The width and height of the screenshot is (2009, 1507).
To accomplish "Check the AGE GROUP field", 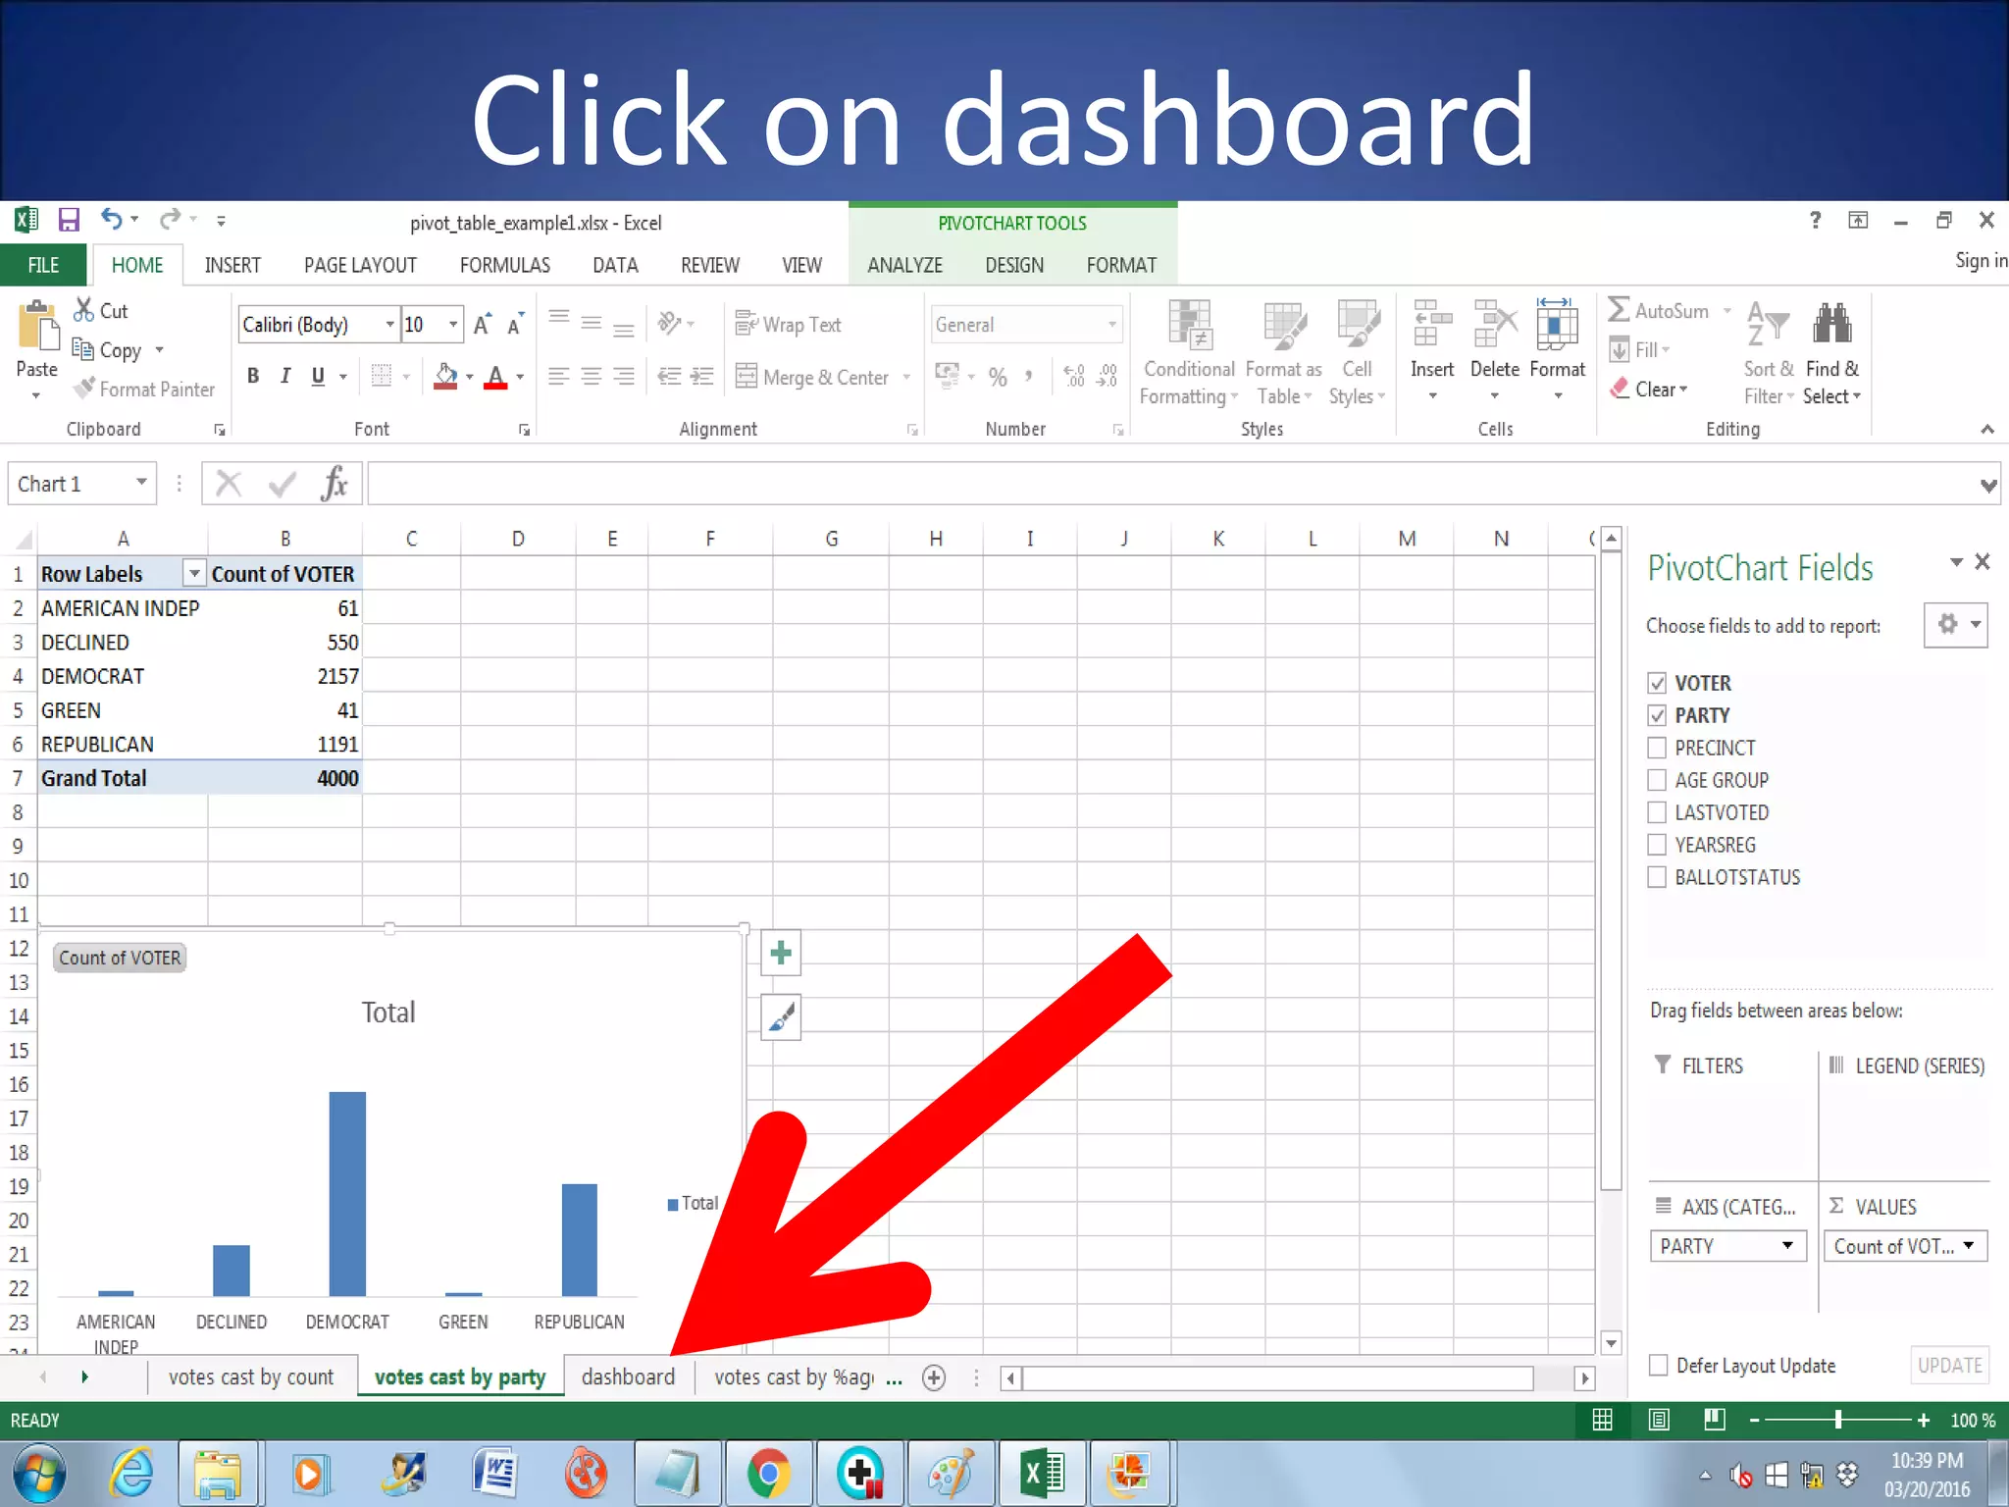I will click(x=1657, y=780).
